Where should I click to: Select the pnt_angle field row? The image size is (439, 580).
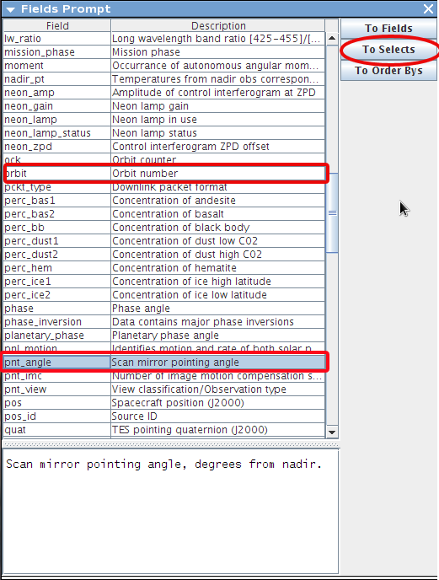click(x=164, y=362)
